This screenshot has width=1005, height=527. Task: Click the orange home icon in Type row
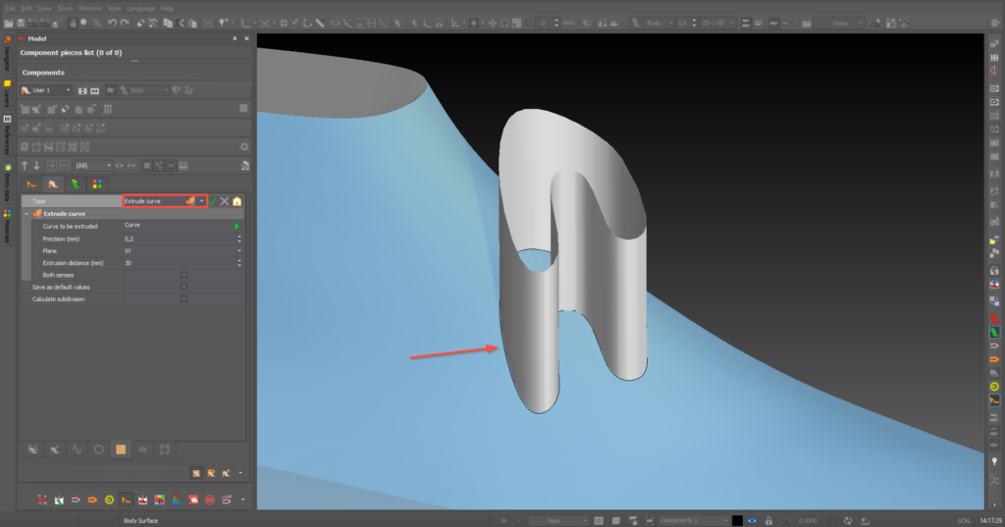(x=238, y=201)
